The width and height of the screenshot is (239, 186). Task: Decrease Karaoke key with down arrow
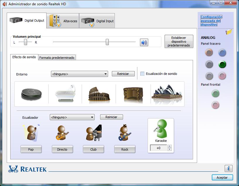tap(169, 149)
